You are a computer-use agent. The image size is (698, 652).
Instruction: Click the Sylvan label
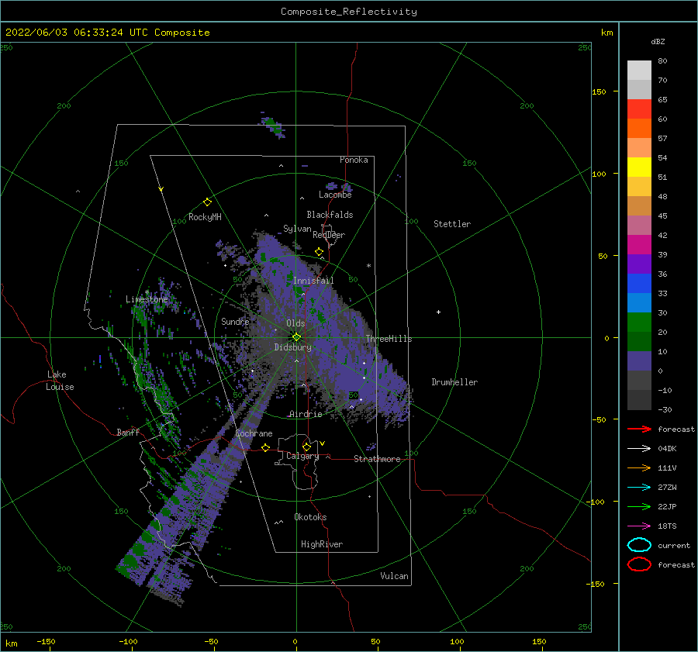[x=297, y=229]
